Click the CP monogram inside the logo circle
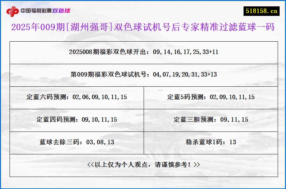Screen dimensions: 286x189 pos(13,10)
